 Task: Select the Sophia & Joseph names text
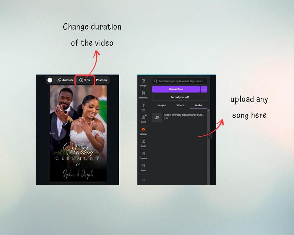(x=78, y=174)
